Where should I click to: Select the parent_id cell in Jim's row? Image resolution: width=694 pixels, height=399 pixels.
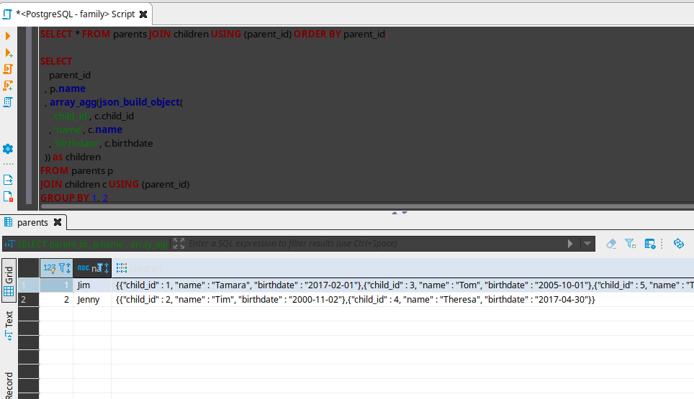[x=56, y=285]
